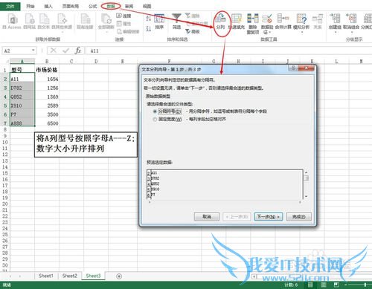This screenshot has width=372, height=289.
Task: Click the From Access icon
Action: point(12,22)
